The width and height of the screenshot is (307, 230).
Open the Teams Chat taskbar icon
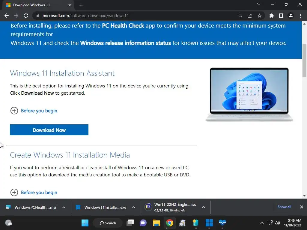point(143,223)
